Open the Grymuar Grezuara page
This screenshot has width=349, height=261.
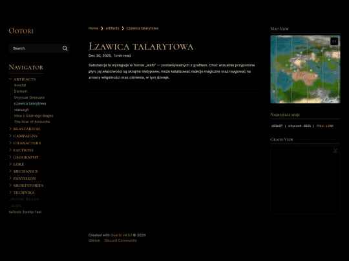click(29, 97)
